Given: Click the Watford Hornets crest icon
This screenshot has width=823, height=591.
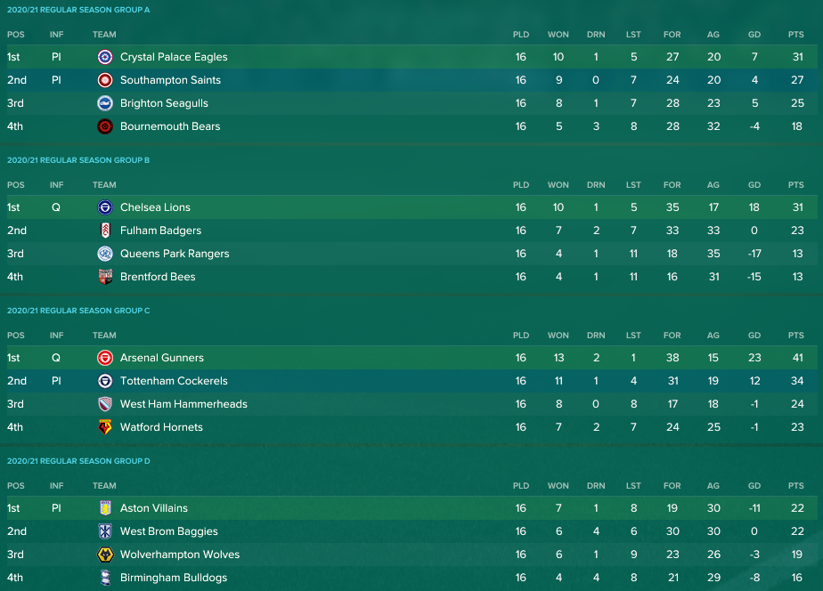Looking at the screenshot, I should coord(105,427).
